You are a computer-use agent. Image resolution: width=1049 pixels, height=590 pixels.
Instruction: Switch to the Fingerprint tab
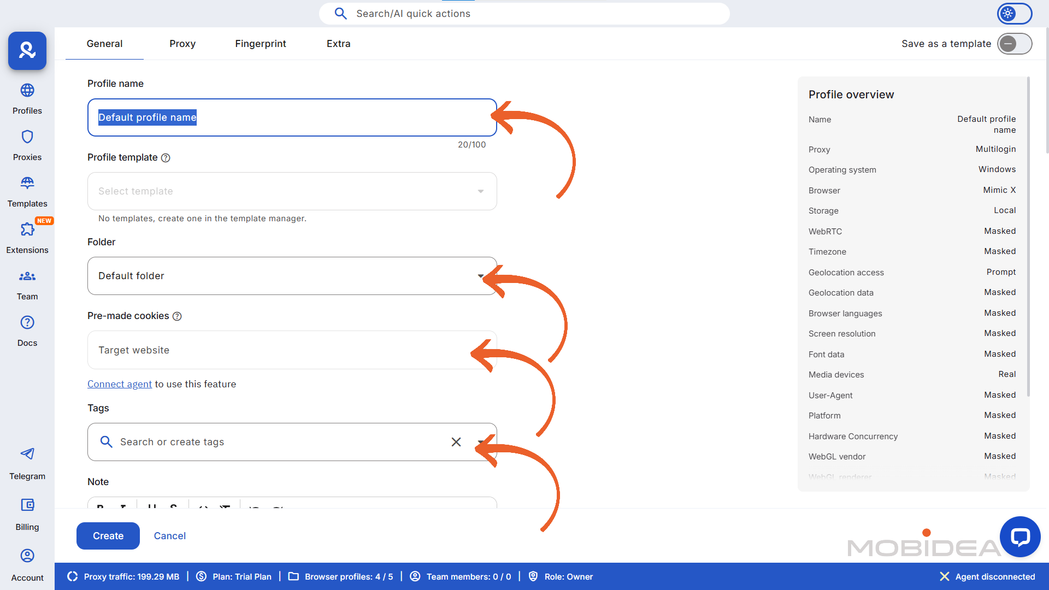coord(261,44)
